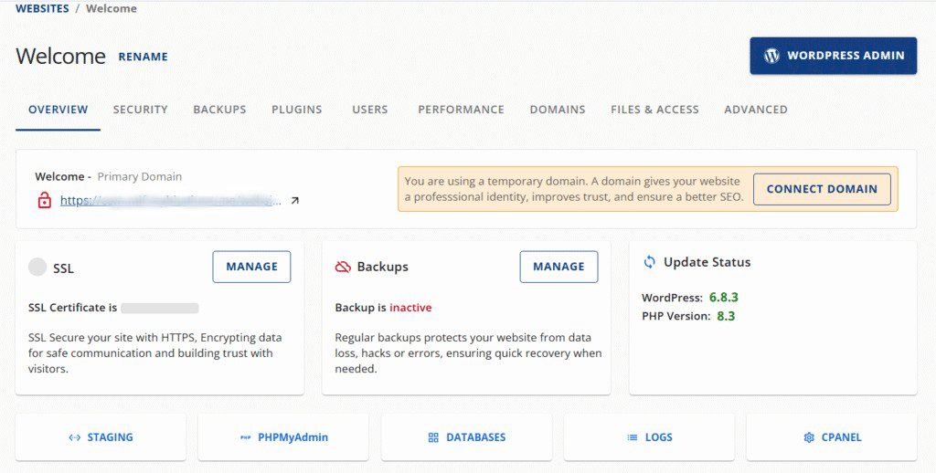
Task: Open the WordPress Admin dashboard
Action: pyautogui.click(x=833, y=56)
